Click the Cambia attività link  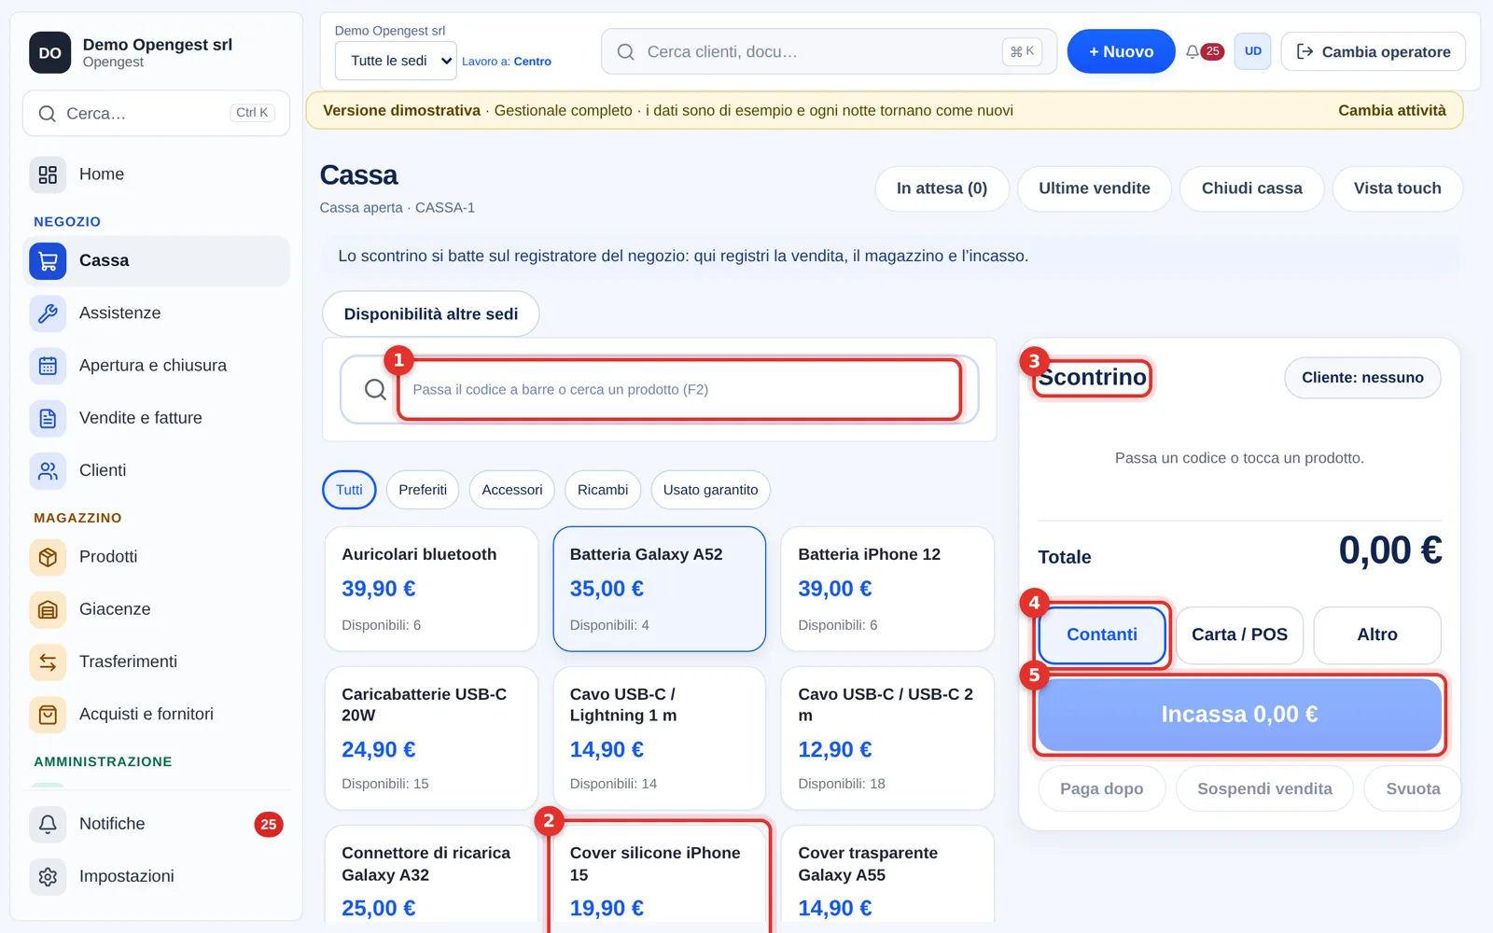pyautogui.click(x=1392, y=110)
